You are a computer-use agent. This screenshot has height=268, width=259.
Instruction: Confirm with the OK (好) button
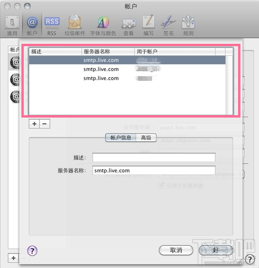click(216, 250)
